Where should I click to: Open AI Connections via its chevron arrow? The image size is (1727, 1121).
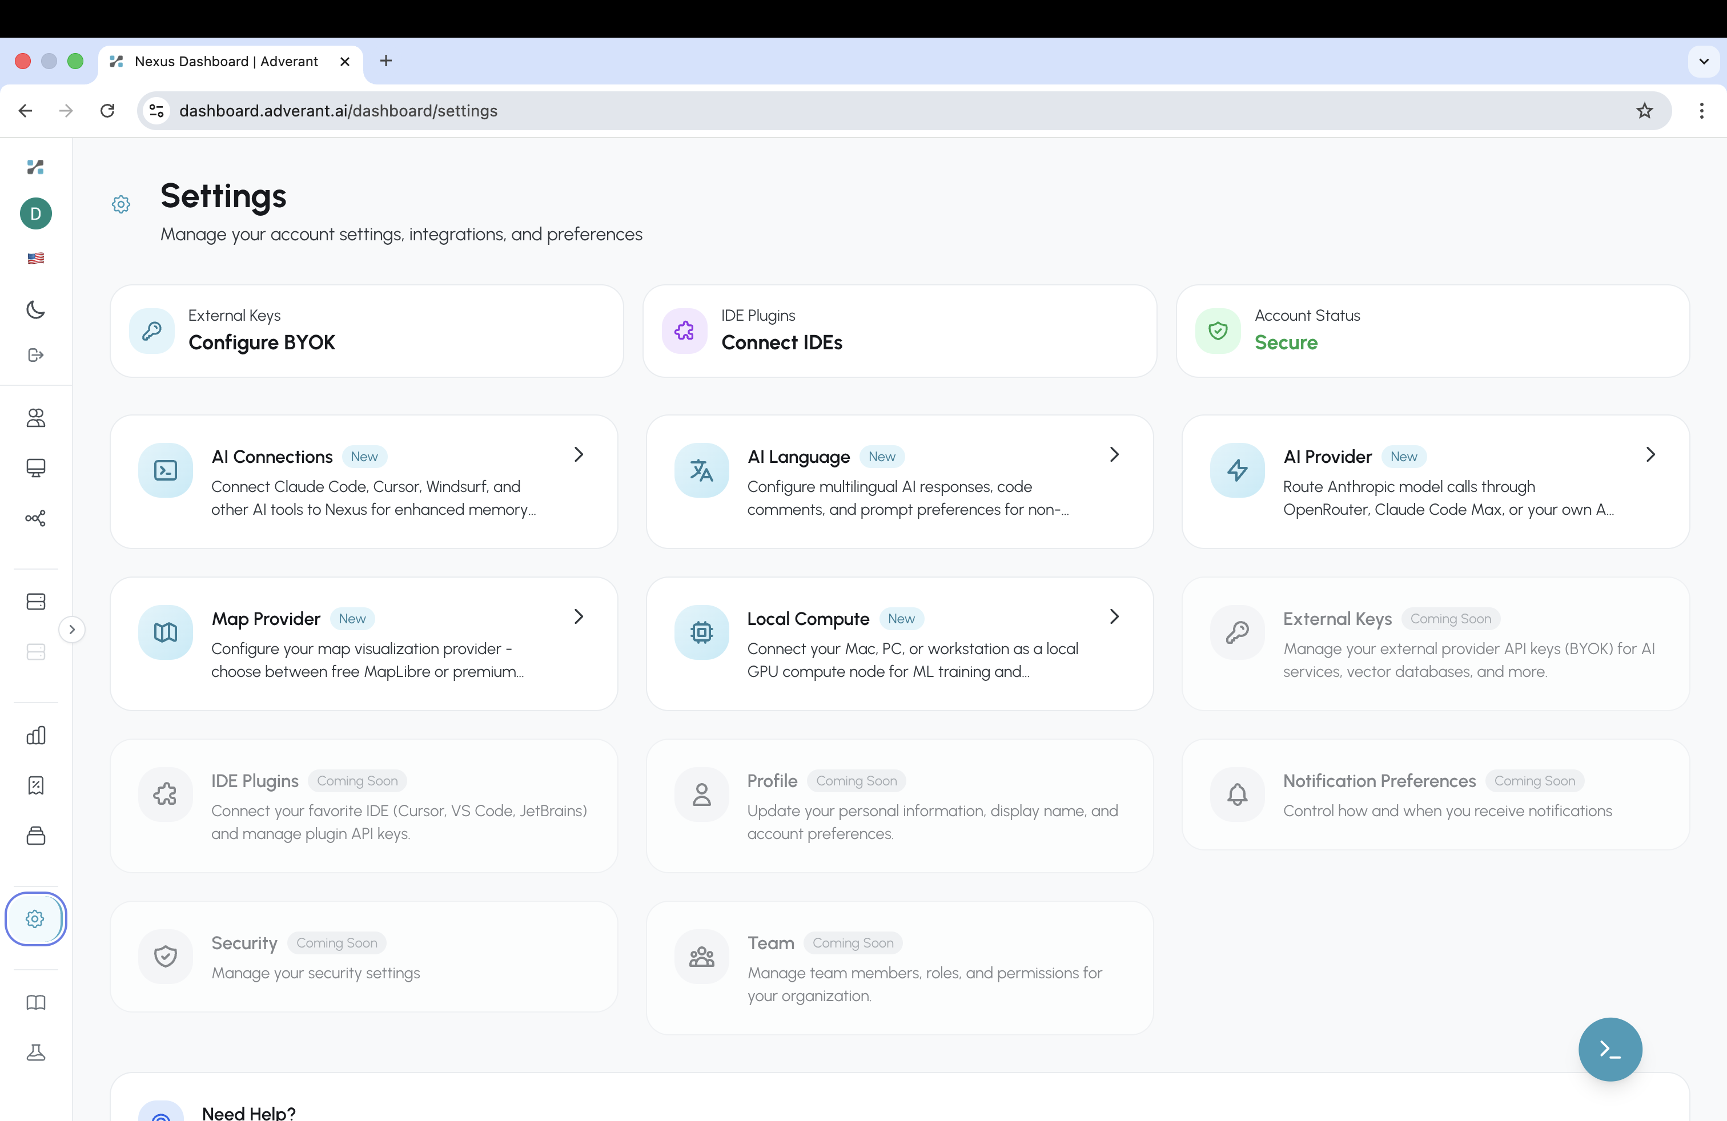click(x=577, y=455)
